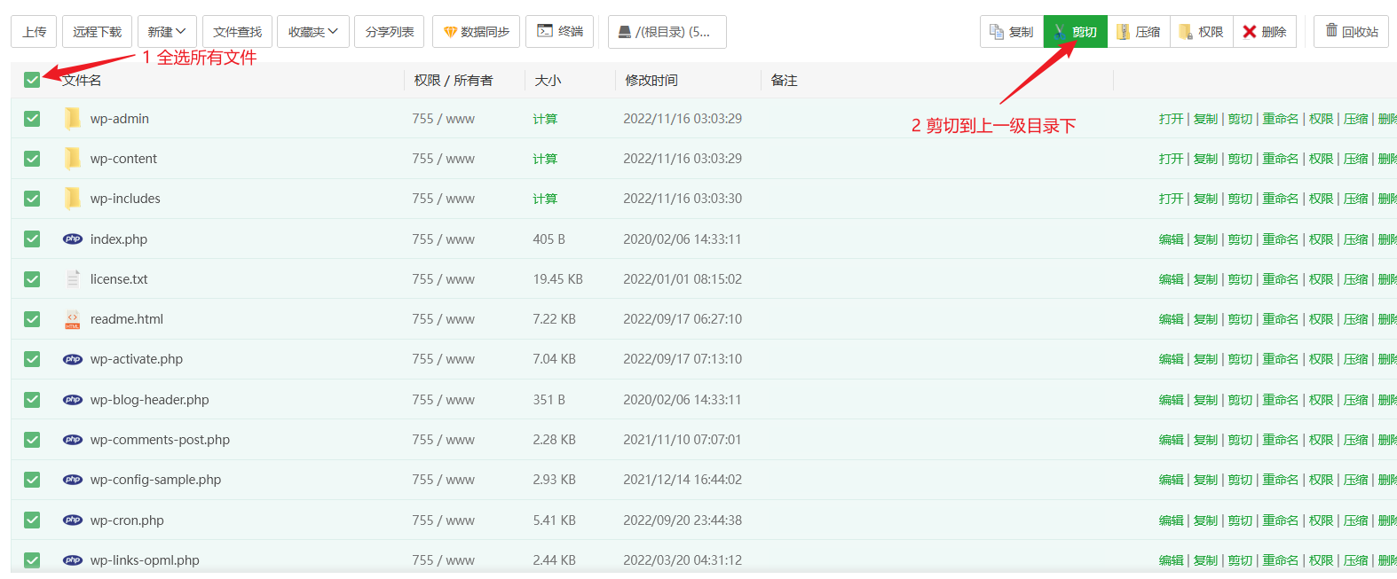Click the wp-admin folder icon
This screenshot has width=1397, height=579.
pyautogui.click(x=73, y=119)
